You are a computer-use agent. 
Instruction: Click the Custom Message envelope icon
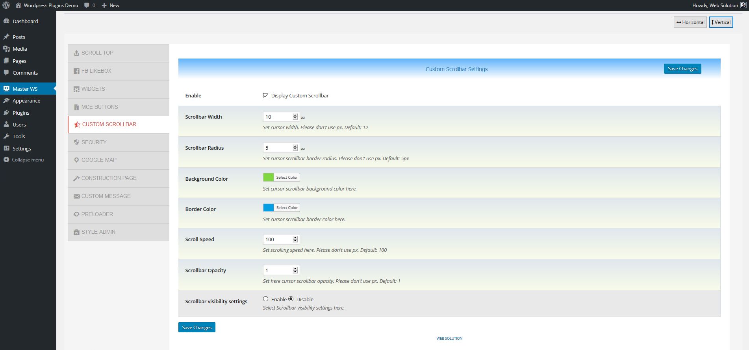pos(76,196)
